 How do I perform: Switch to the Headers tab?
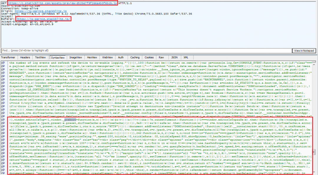[25, 57]
